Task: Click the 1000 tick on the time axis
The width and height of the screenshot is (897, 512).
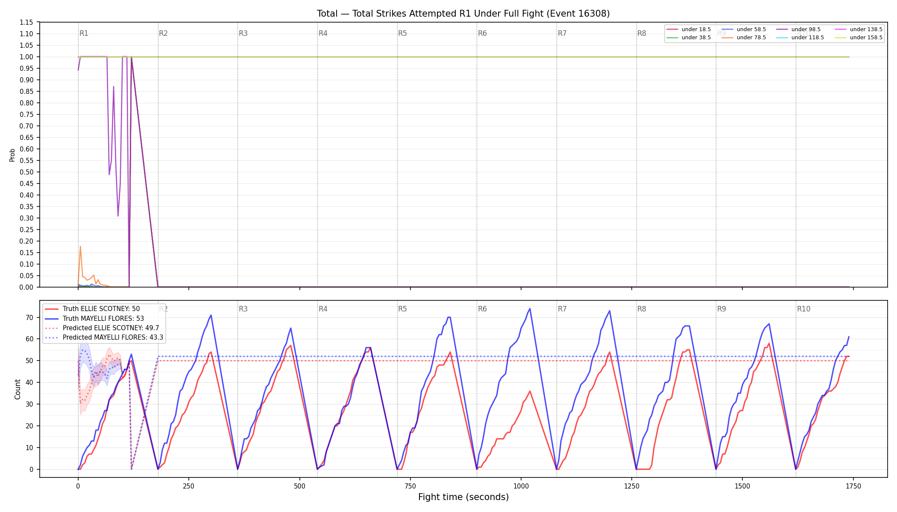Action: [x=521, y=486]
